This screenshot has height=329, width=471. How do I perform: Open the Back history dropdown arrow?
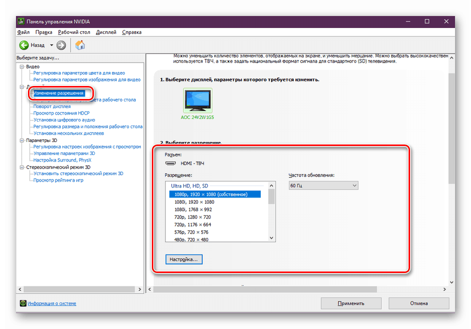51,45
